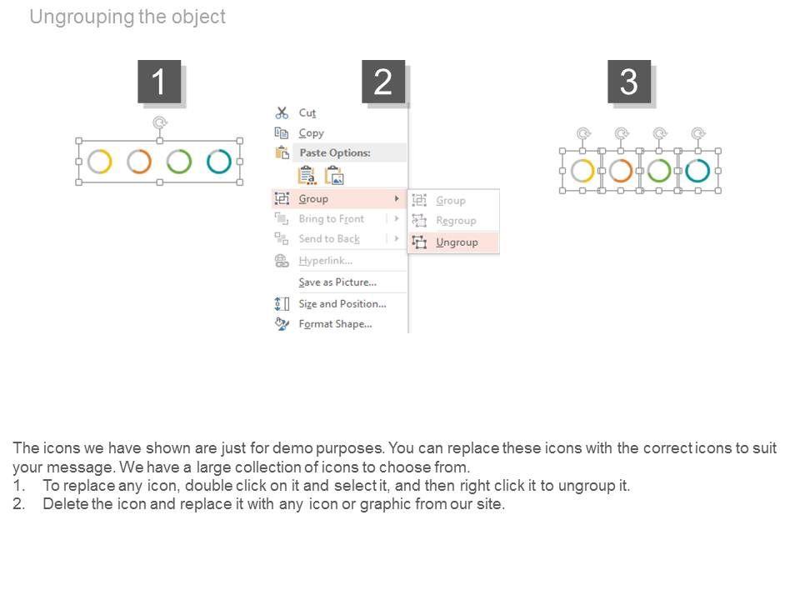Click the Bring to Front icon

(x=282, y=218)
